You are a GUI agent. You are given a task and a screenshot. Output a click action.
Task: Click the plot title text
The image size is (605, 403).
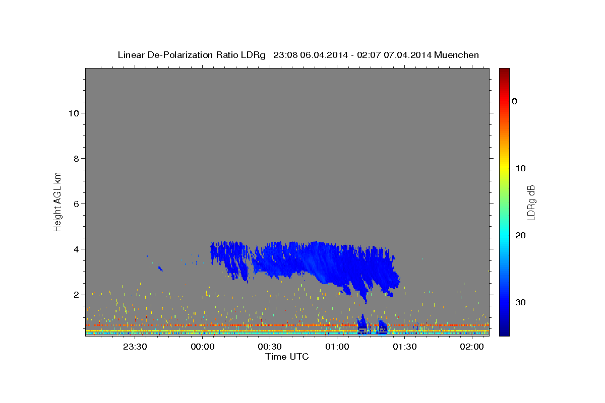click(298, 55)
